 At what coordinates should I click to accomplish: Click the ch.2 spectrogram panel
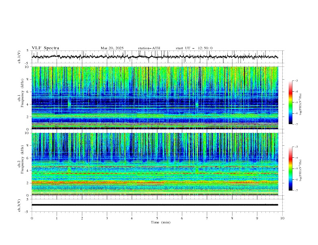pos(155,164)
